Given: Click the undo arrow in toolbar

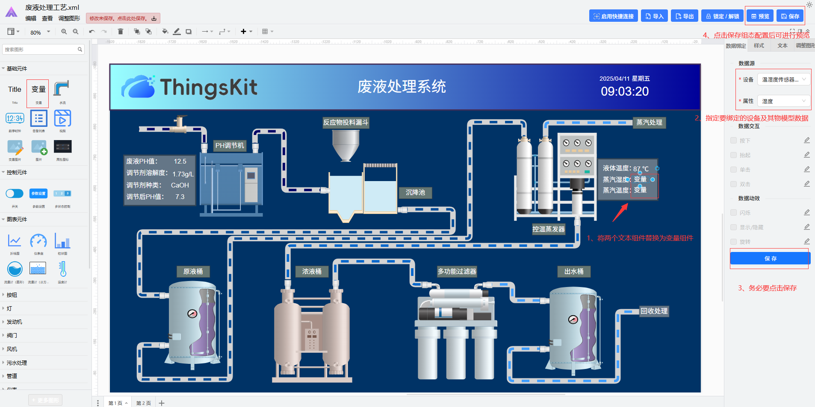Looking at the screenshot, I should pos(92,32).
